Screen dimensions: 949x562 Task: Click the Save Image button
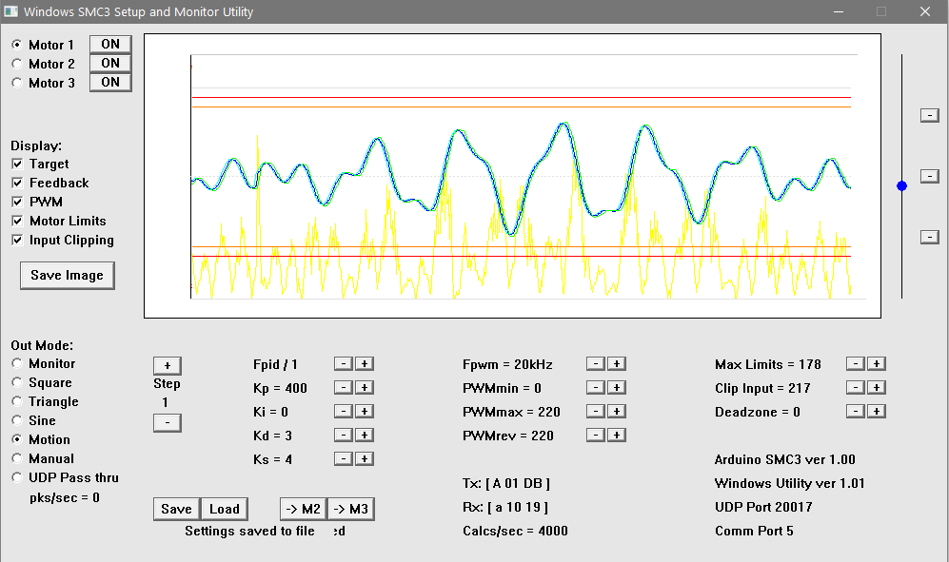tap(67, 276)
